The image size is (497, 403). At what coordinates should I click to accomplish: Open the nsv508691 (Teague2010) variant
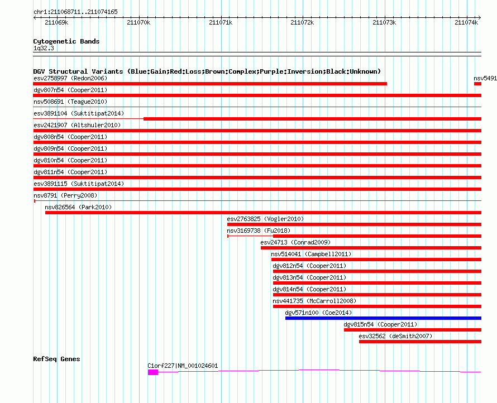[x=70, y=102]
